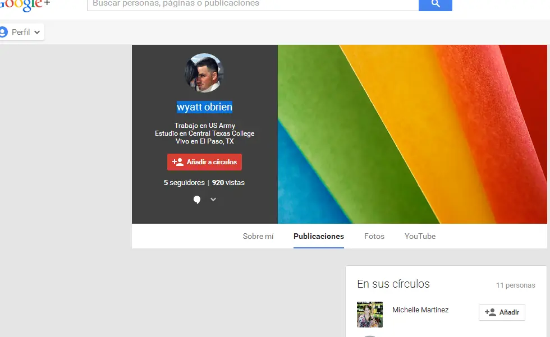This screenshot has height=337, width=550.
Task: Click the Añadir a círculos button
Action: [x=204, y=162]
